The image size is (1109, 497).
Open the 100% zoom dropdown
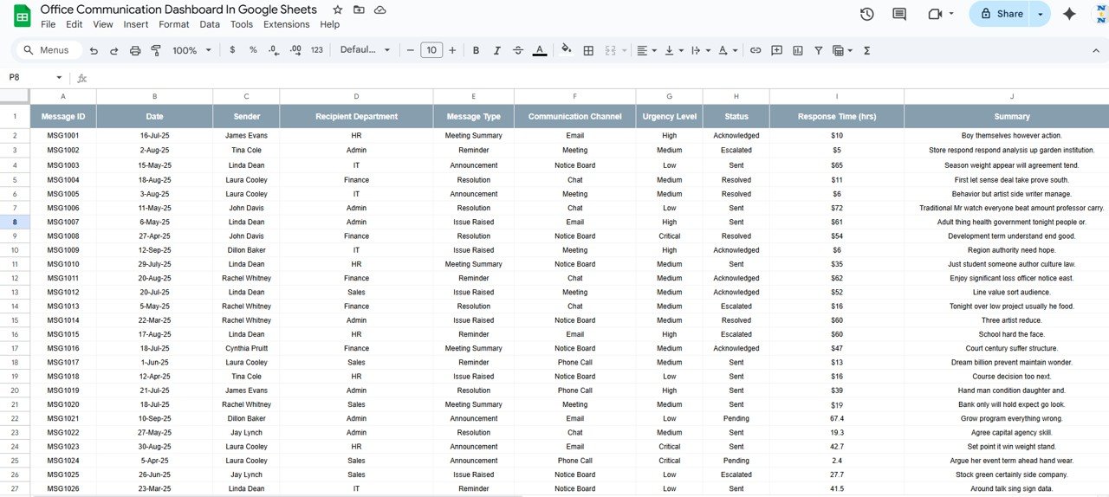click(191, 50)
